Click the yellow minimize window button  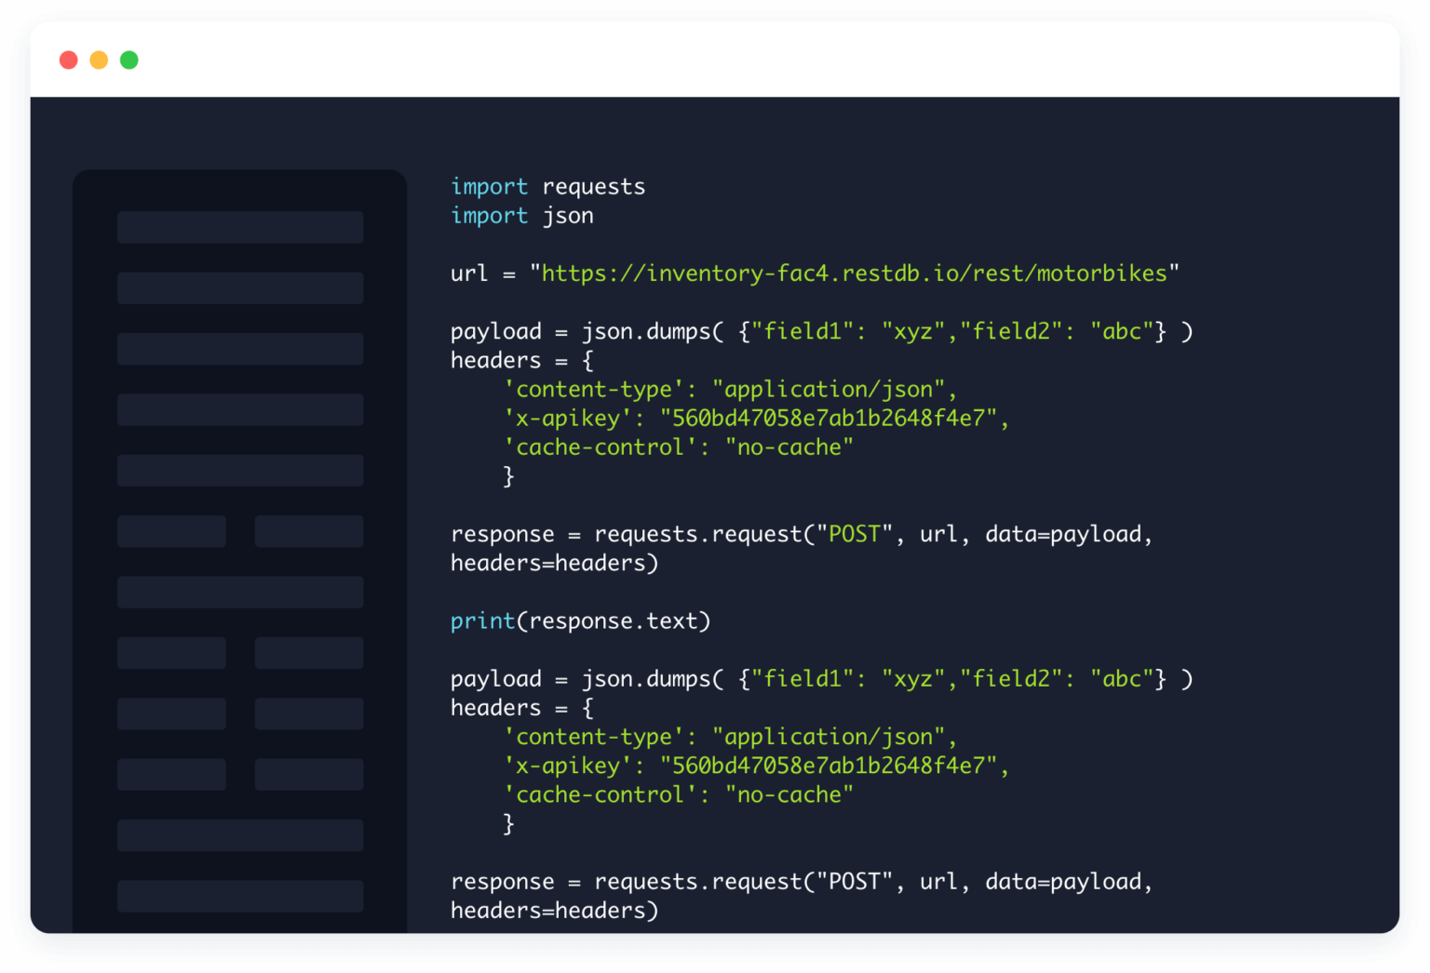tap(99, 60)
